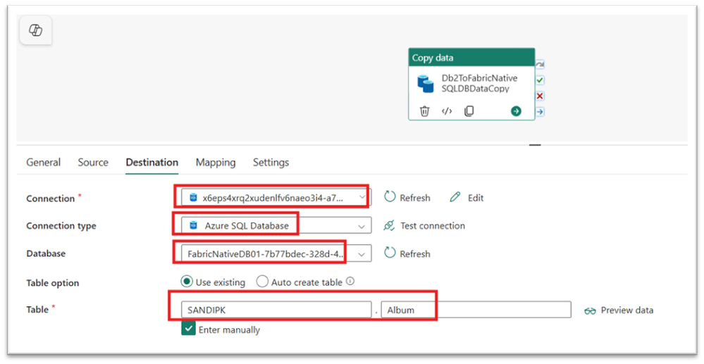This screenshot has width=704, height=364.
Task: Open the Copilot icon on the canvas
Action: [36, 30]
